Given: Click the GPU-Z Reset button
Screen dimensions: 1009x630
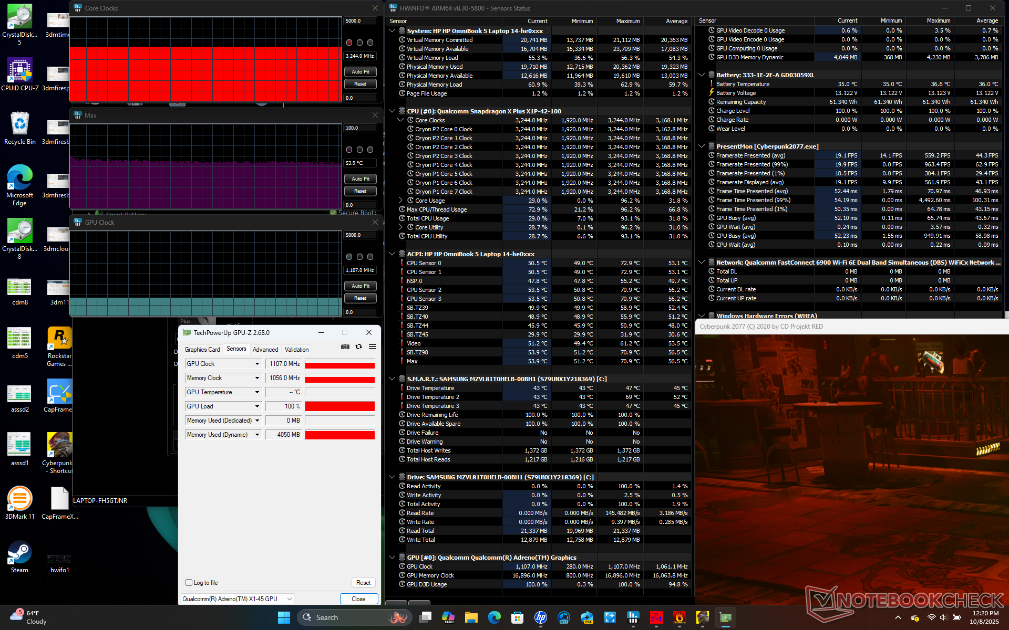Looking at the screenshot, I should point(363,583).
